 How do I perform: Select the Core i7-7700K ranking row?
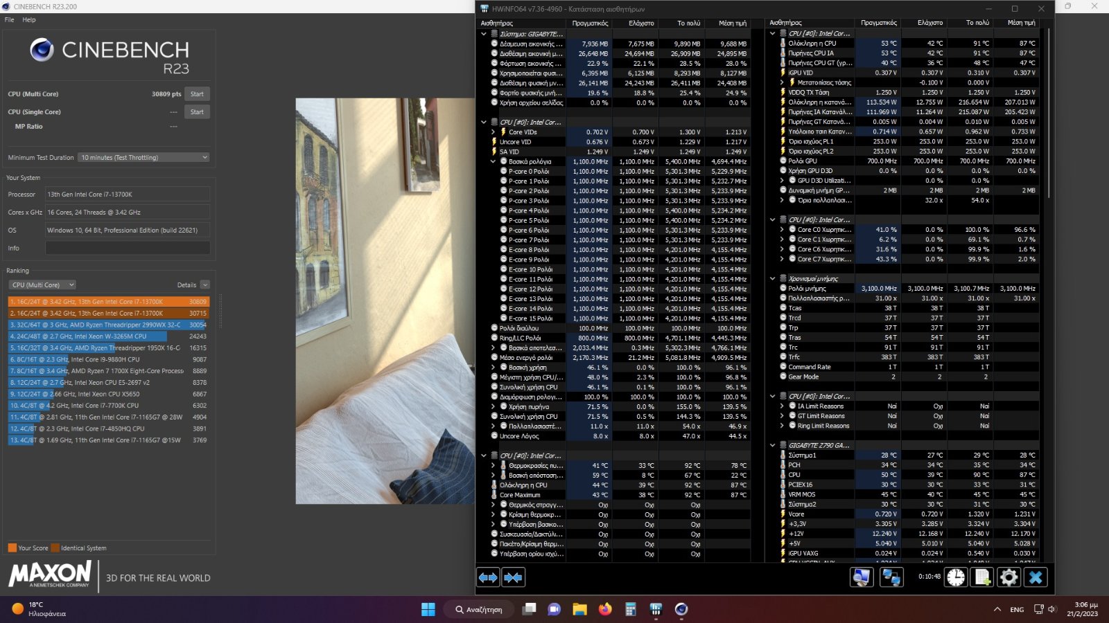click(108, 406)
